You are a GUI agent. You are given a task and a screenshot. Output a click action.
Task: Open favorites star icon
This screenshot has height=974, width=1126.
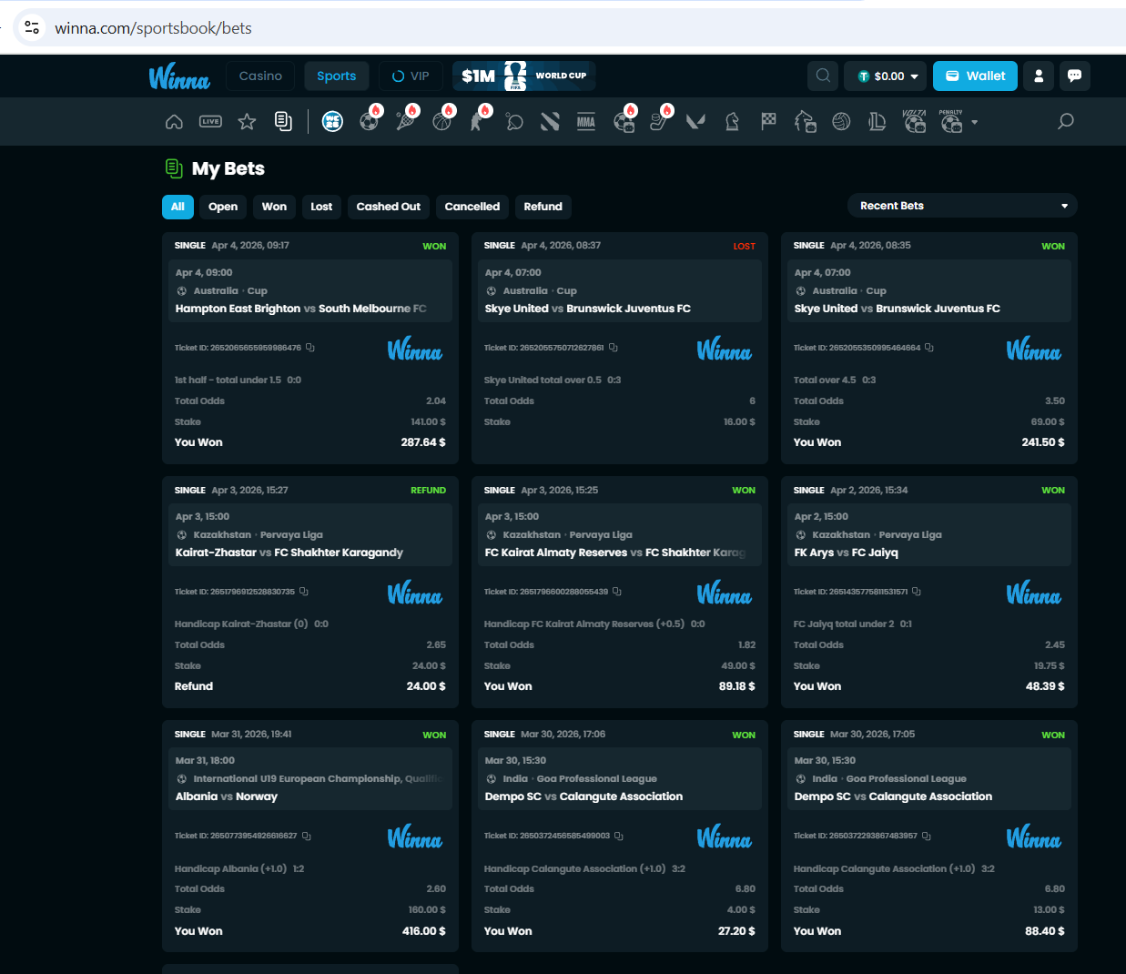(247, 122)
